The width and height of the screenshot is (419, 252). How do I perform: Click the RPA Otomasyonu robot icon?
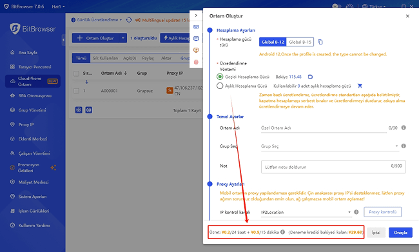[x=12, y=95]
